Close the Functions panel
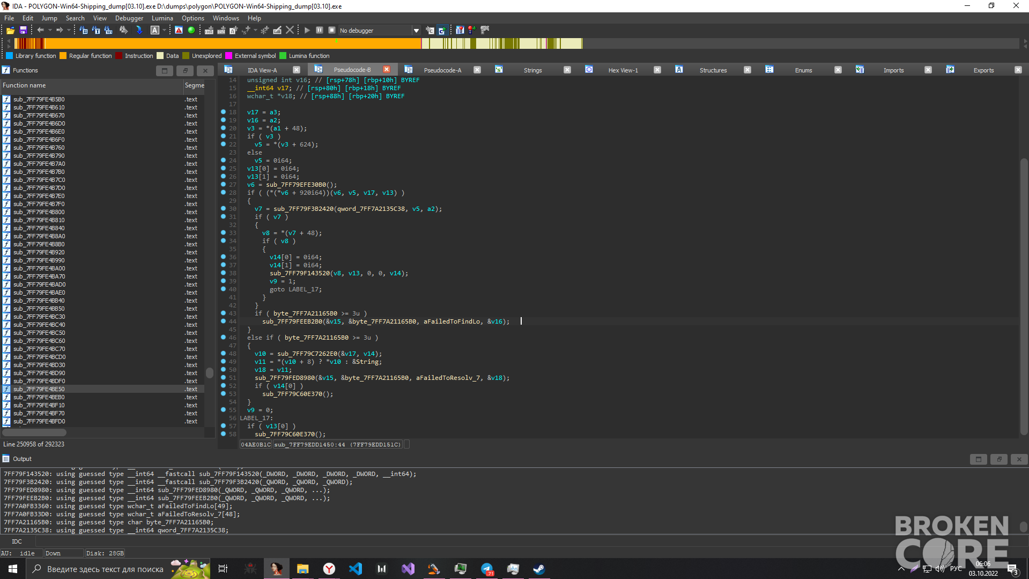This screenshot has height=579, width=1029. pyautogui.click(x=205, y=70)
